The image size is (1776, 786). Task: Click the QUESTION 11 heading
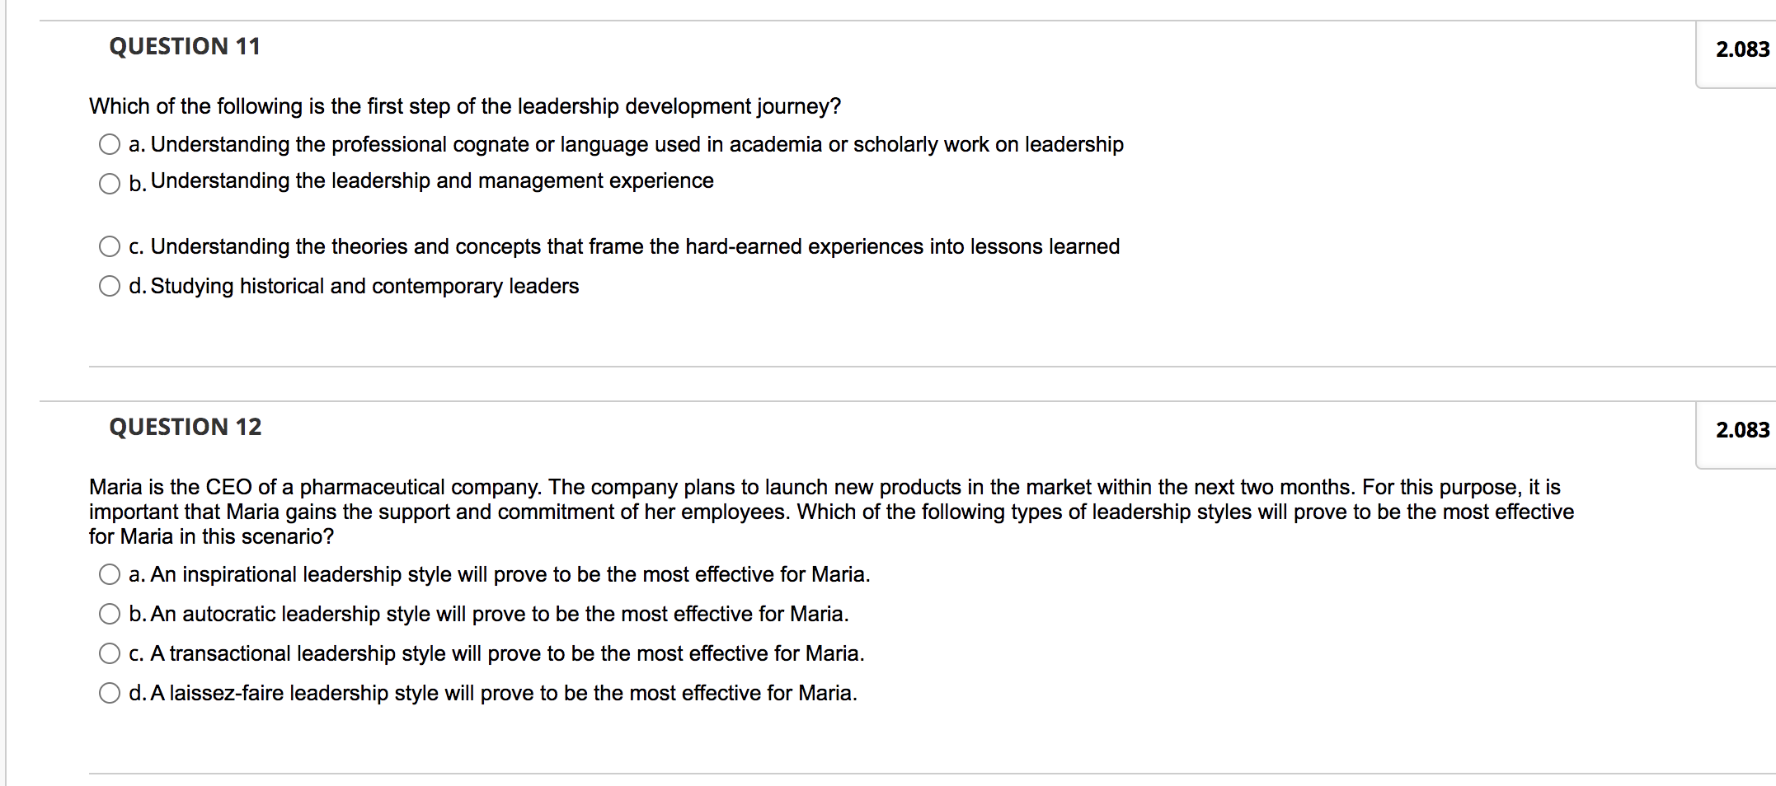point(185,47)
